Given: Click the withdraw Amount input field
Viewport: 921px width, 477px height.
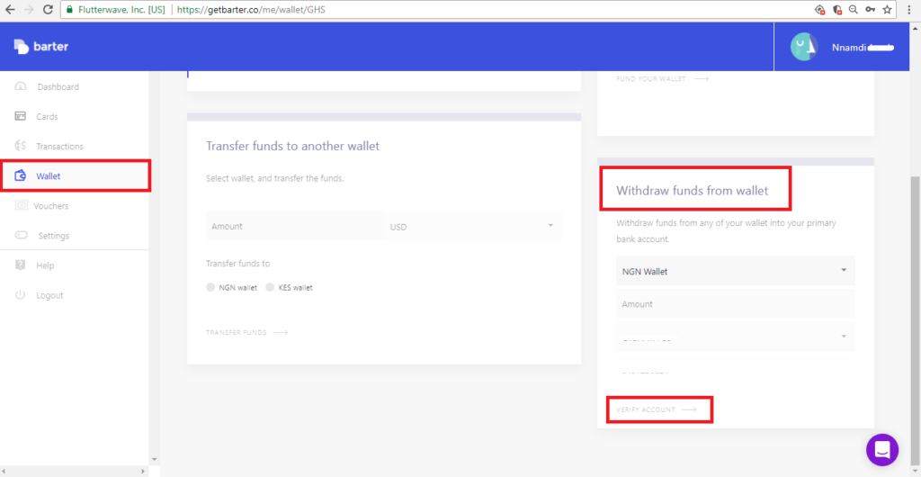Looking at the screenshot, I should click(x=736, y=303).
